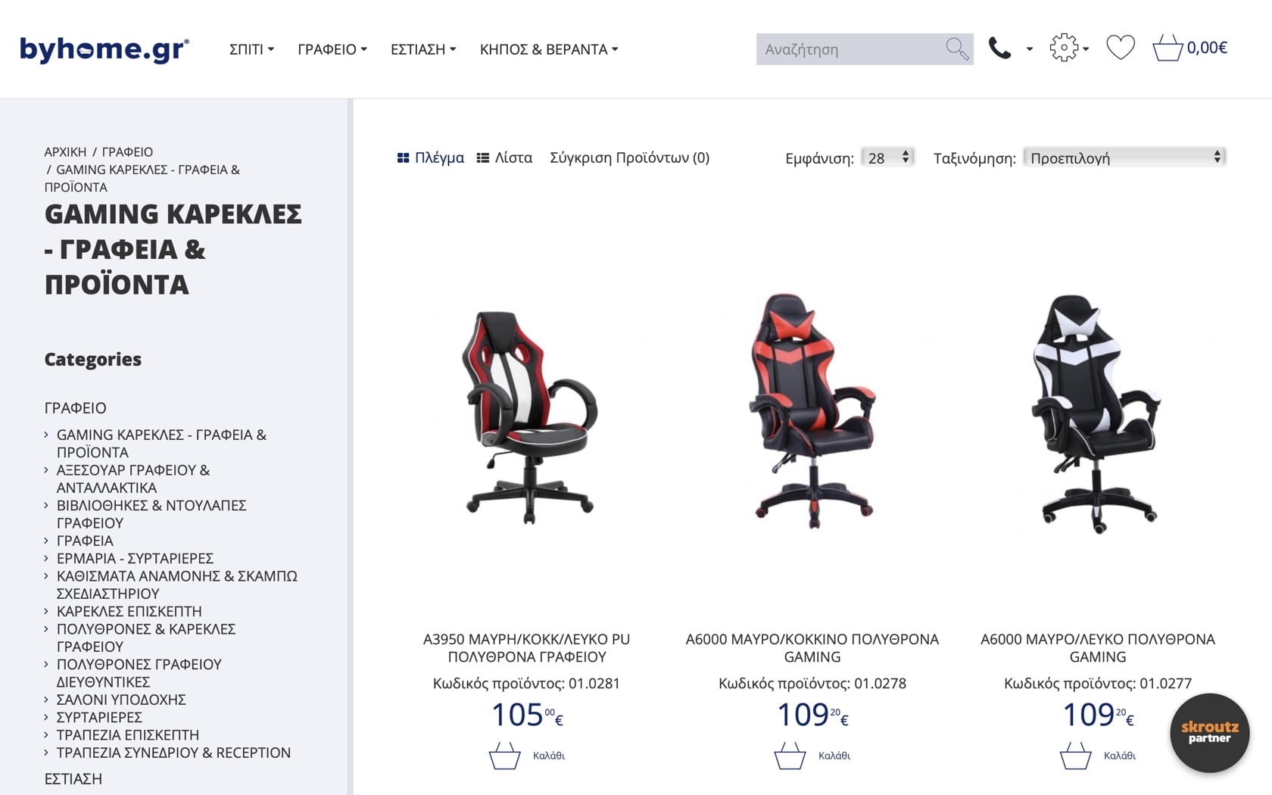This screenshot has width=1272, height=795.
Task: Switch to Πλέγμα grid view
Action: click(431, 157)
